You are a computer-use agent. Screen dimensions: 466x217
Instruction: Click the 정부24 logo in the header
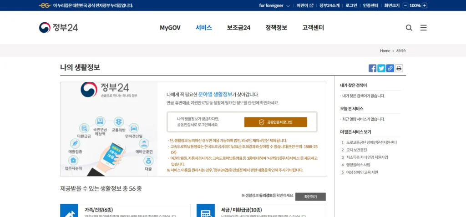coord(58,28)
